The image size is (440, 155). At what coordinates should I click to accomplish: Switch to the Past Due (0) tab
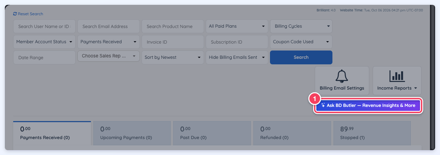point(212,133)
